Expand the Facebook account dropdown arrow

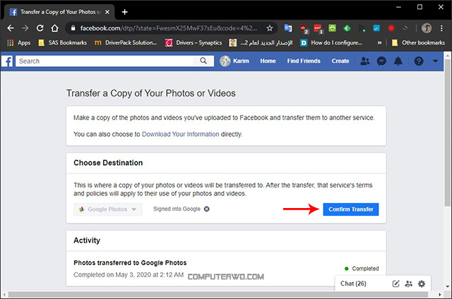[x=435, y=61]
